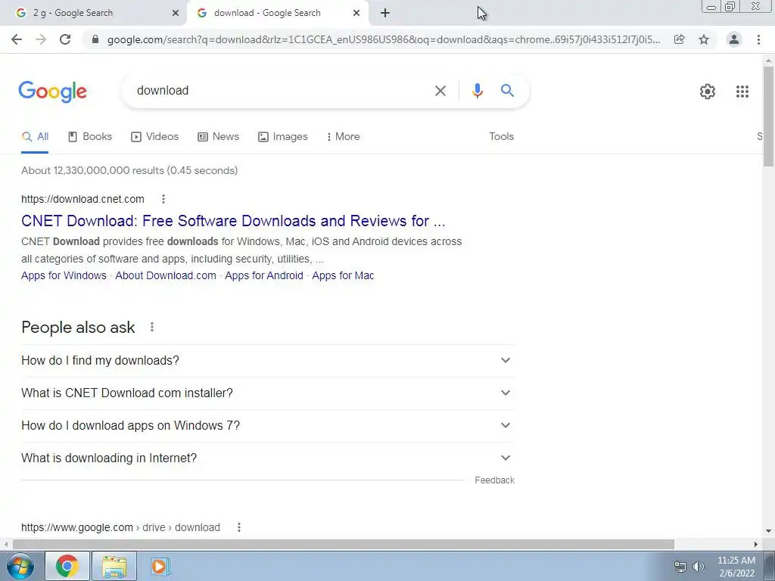Click the vertical scrollbar thumb

pyautogui.click(x=768, y=117)
